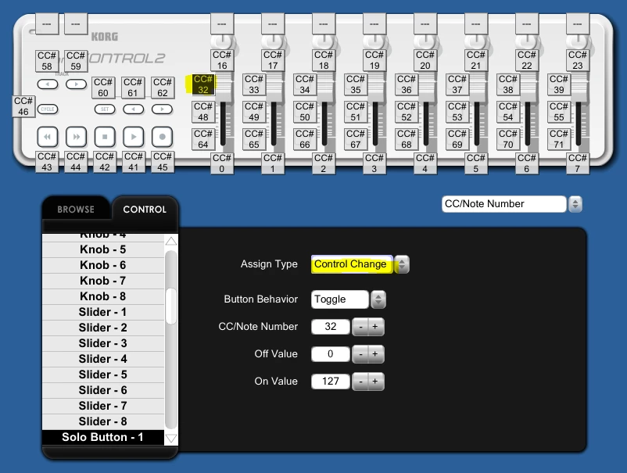Click the Off Value field showing 0

[331, 354]
